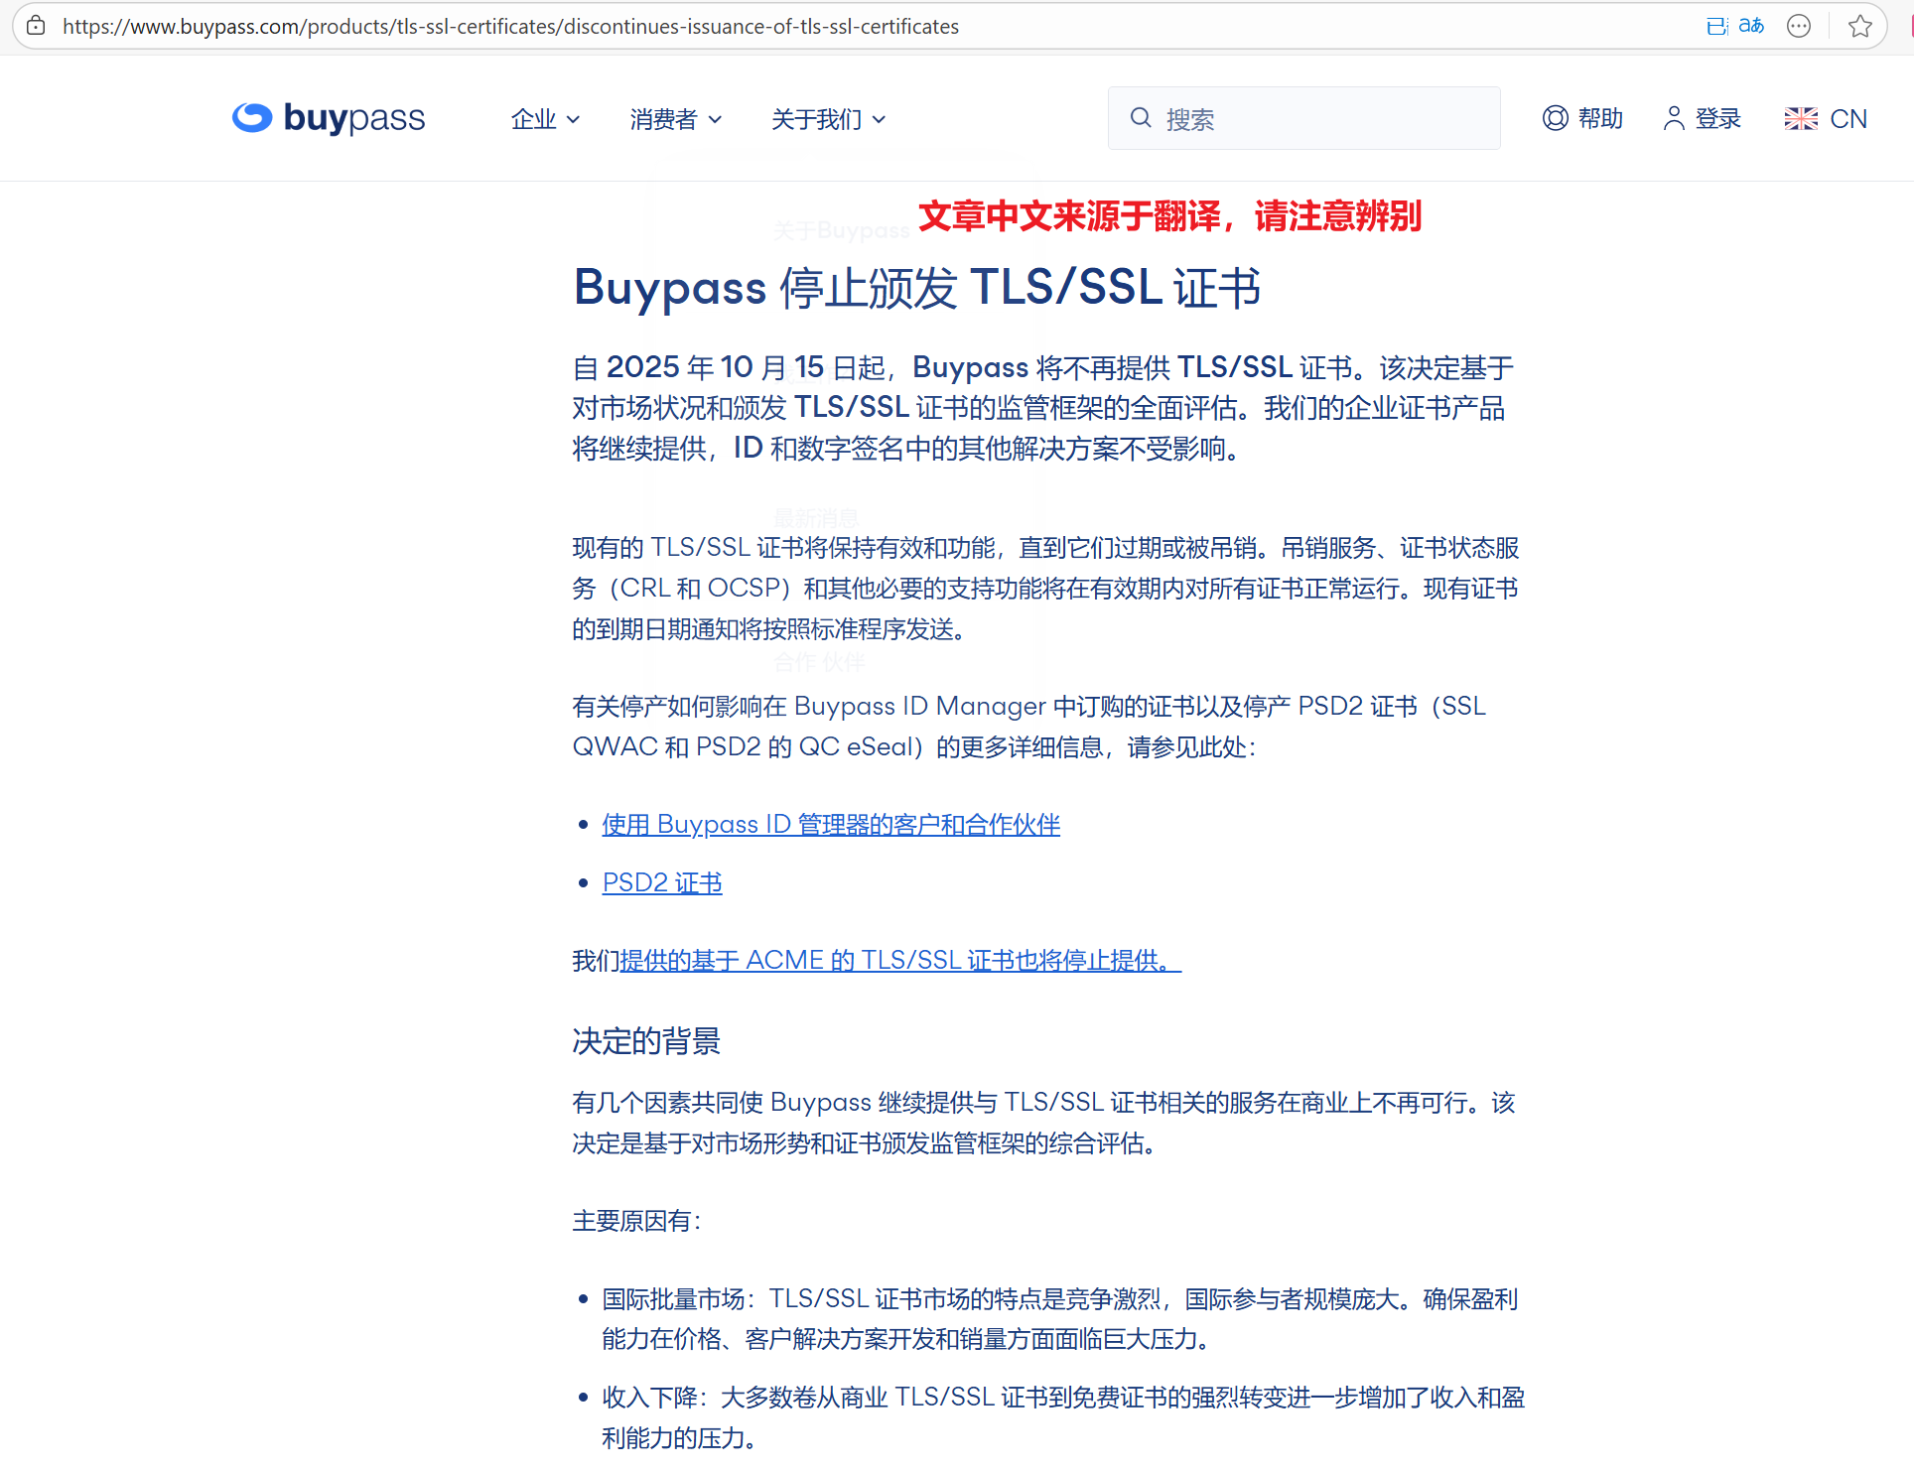Click paragraph starting 有几个因素共同使 Buypass
Screen dimensions: 1914x1473
click(x=1043, y=1123)
